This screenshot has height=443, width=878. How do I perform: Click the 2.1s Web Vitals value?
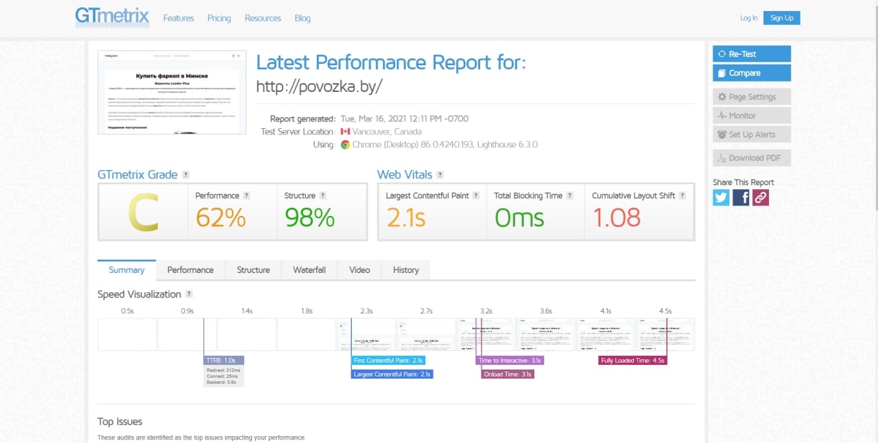click(406, 218)
